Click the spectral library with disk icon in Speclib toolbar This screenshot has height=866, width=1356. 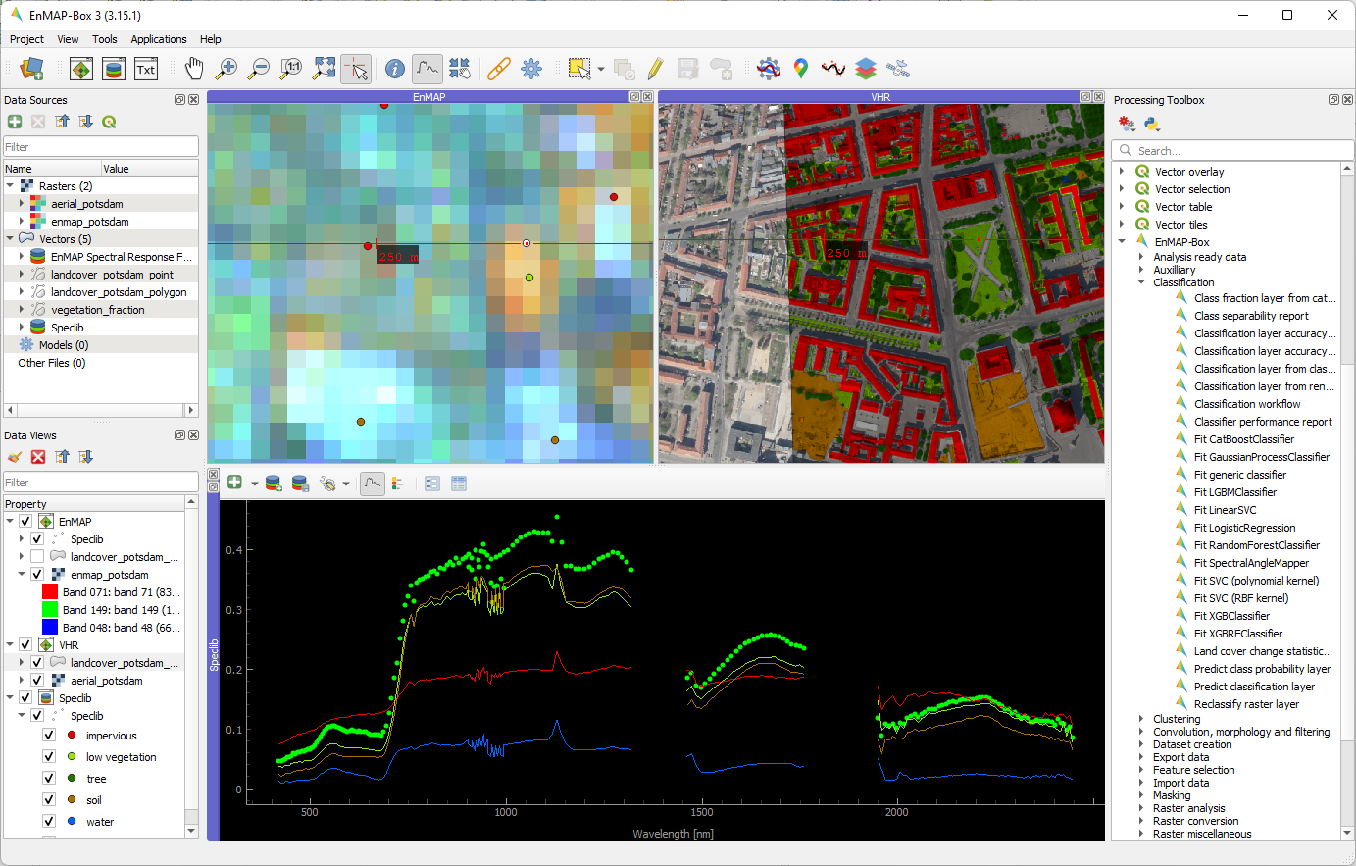(x=301, y=484)
